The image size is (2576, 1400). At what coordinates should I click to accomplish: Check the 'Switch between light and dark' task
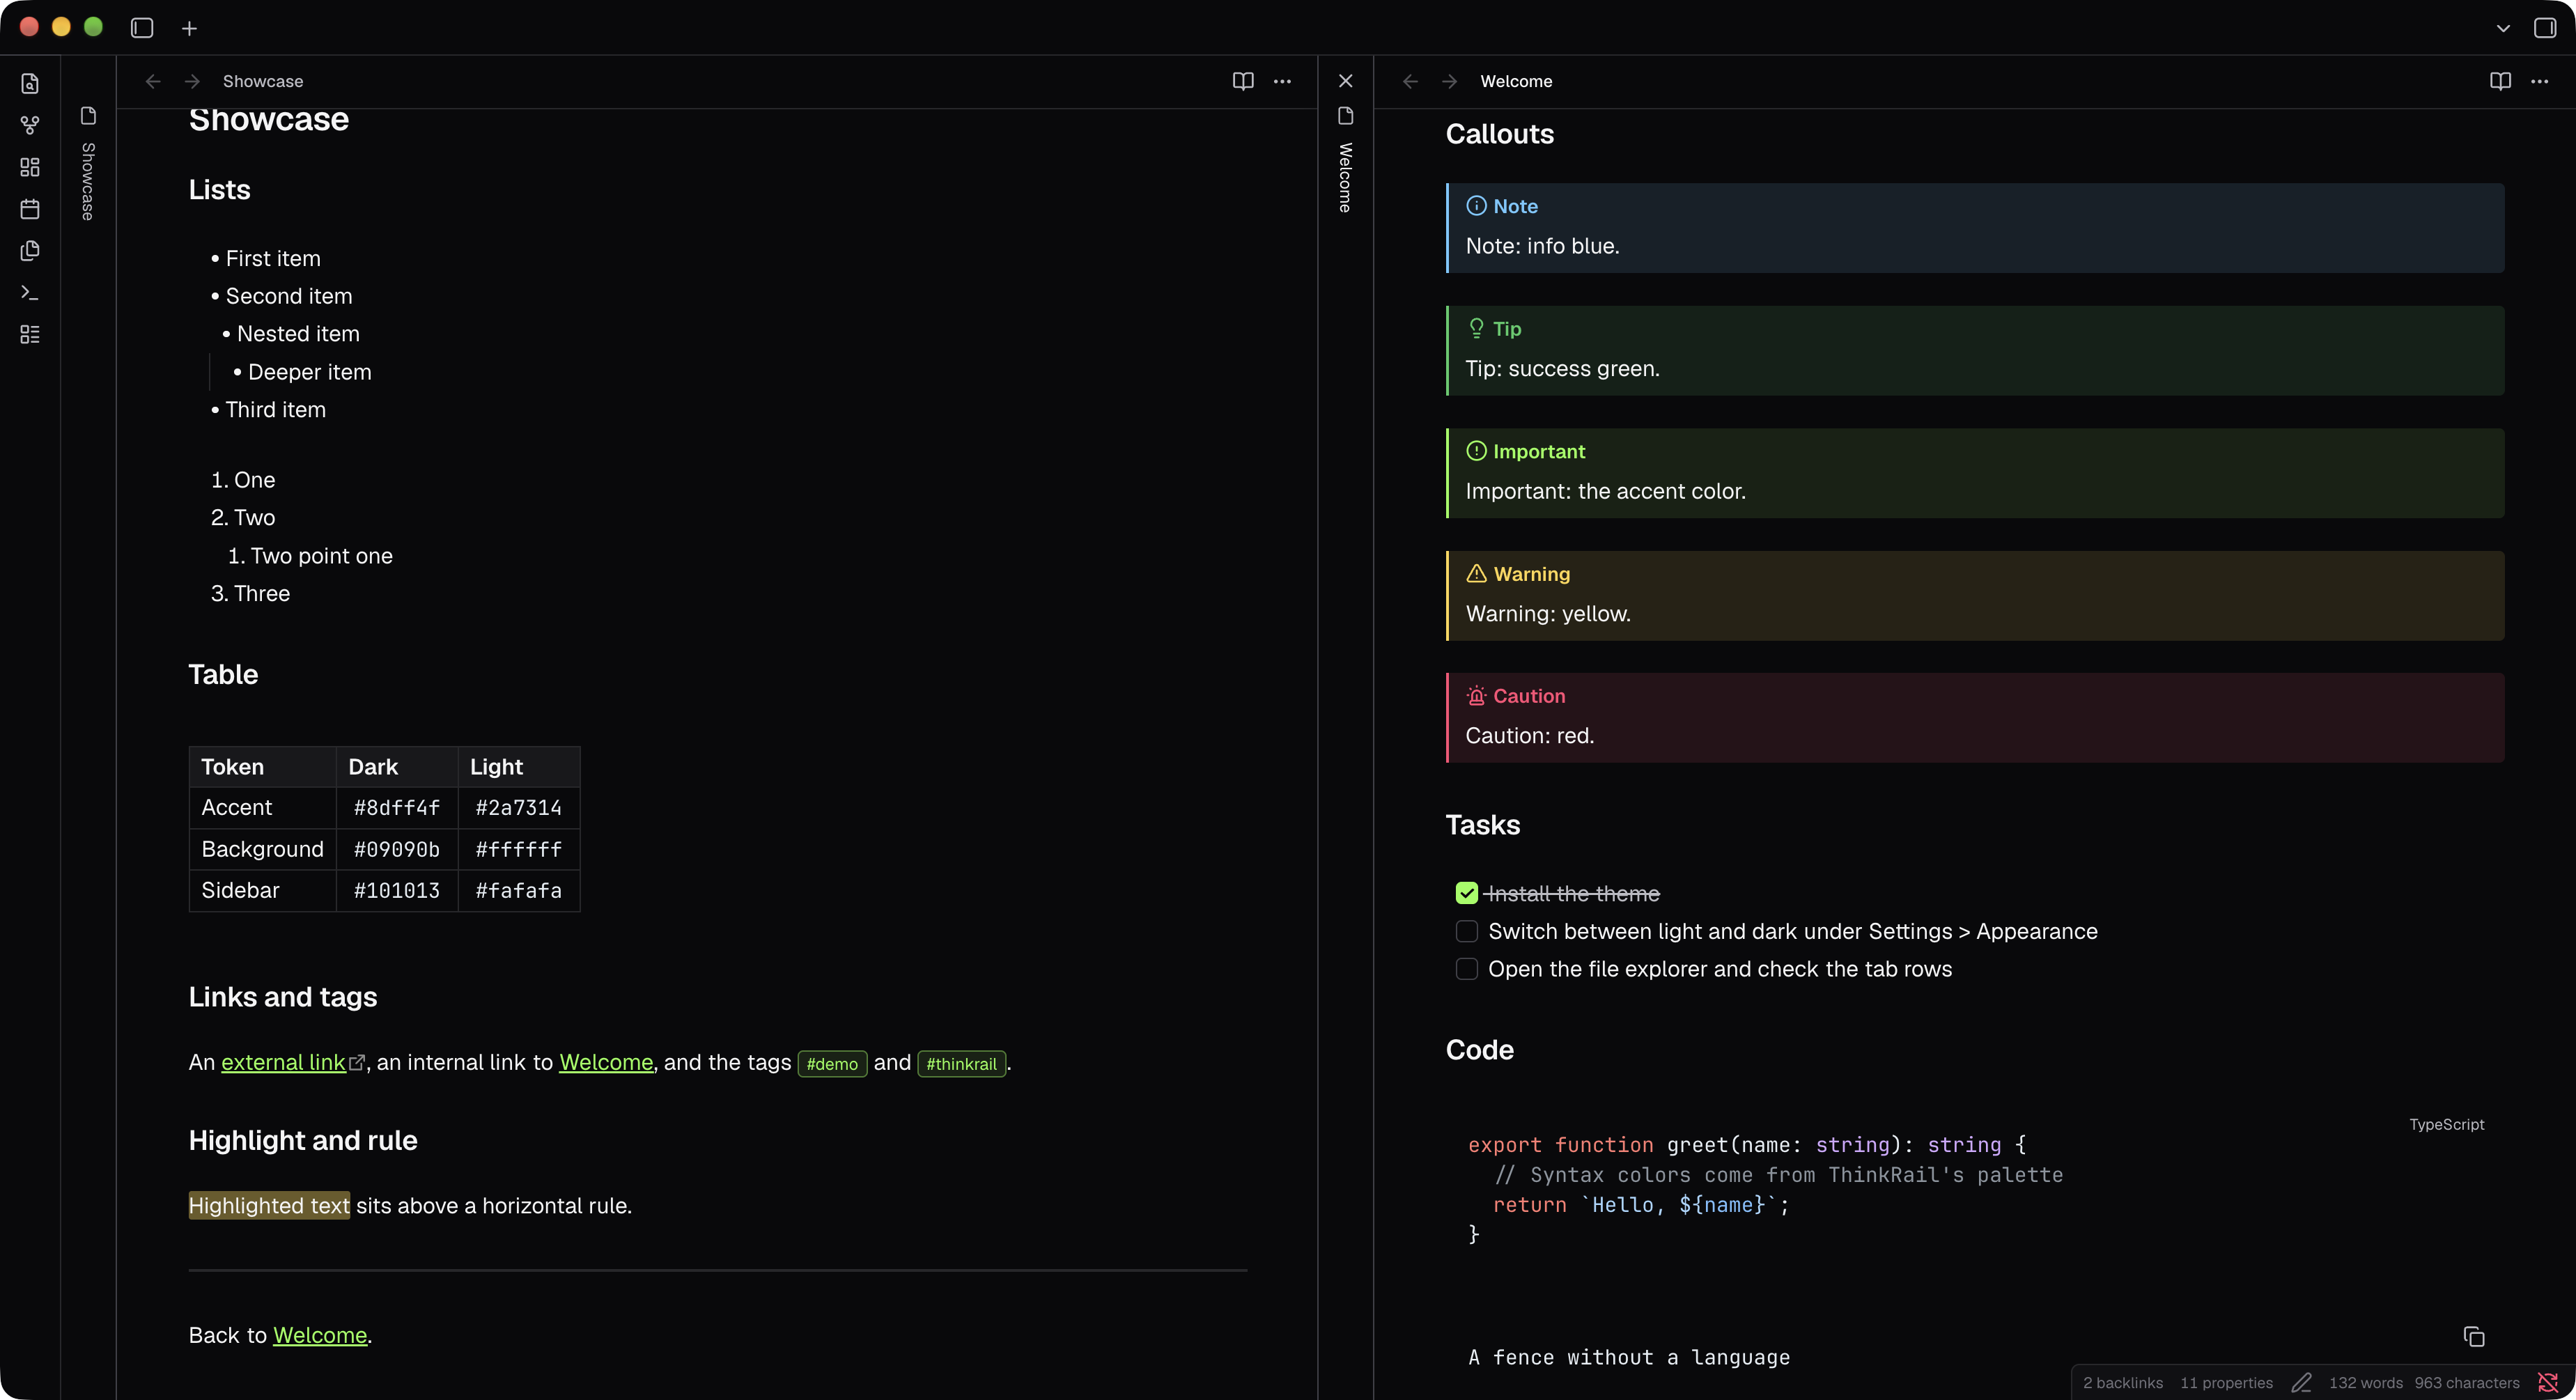pyautogui.click(x=1467, y=931)
